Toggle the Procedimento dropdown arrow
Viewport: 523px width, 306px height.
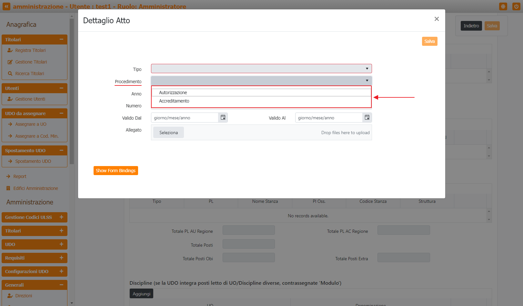(367, 81)
